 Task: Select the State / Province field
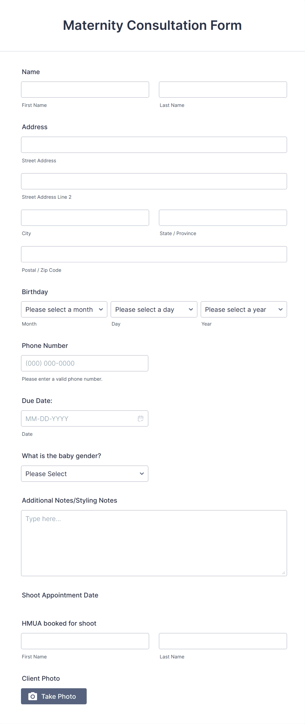223,217
